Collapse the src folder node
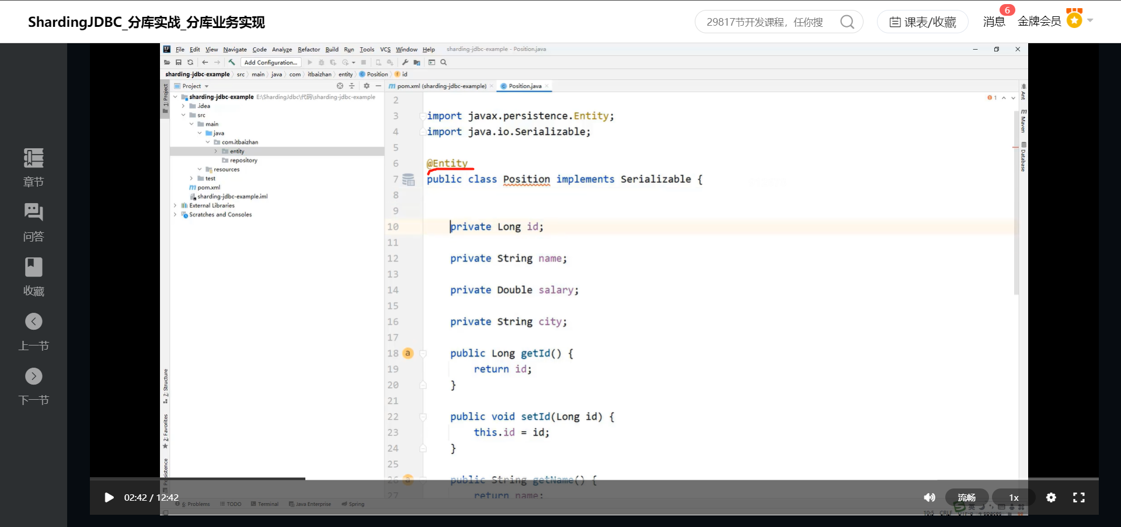 click(183, 115)
